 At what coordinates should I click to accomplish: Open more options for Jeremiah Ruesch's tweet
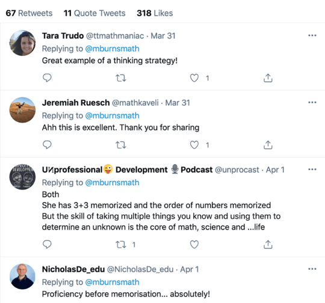(312, 102)
